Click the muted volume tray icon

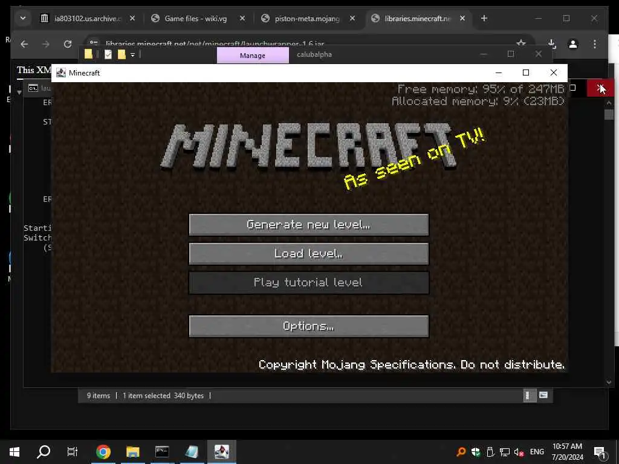pyautogui.click(x=519, y=452)
